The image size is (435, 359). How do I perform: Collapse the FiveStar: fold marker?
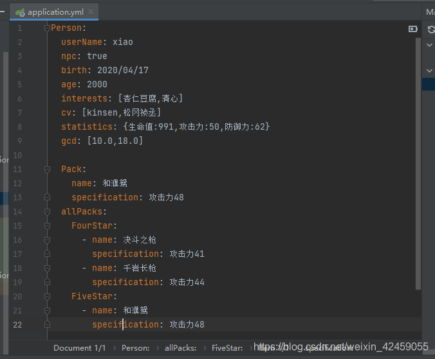pyautogui.click(x=47, y=296)
